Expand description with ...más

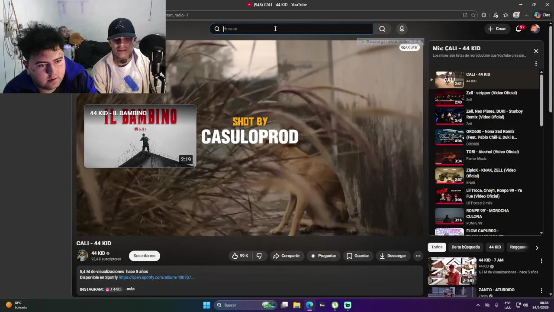tap(129, 289)
